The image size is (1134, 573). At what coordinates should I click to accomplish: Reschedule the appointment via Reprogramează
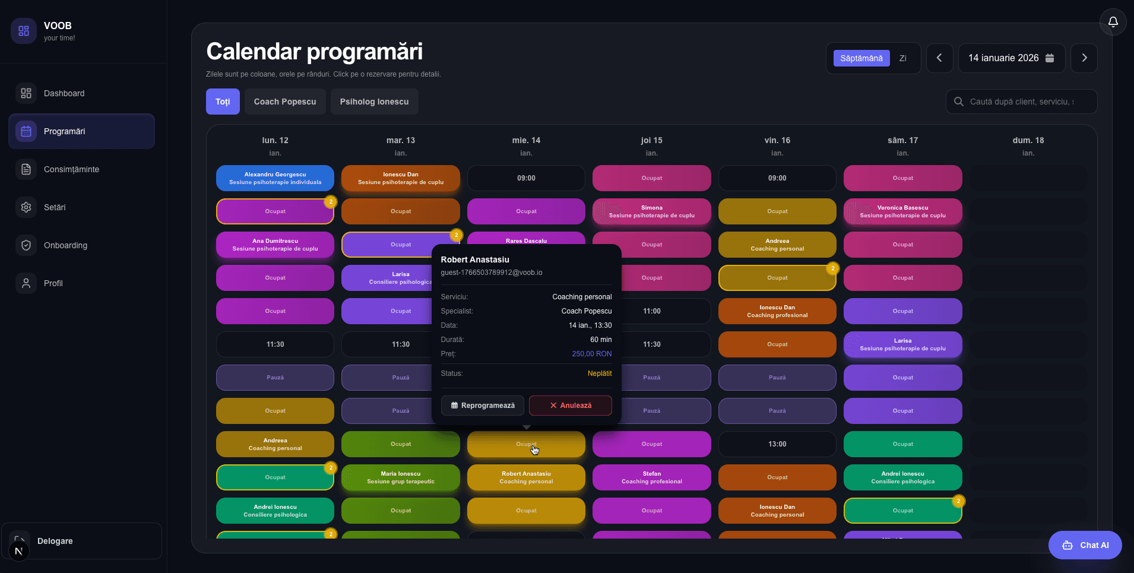pyautogui.click(x=482, y=406)
